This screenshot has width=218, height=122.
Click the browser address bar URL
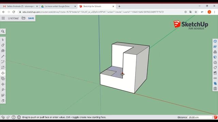click(x=93, y=12)
